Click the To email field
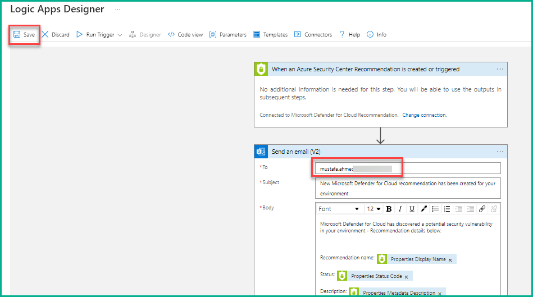The width and height of the screenshot is (533, 297). [408, 168]
